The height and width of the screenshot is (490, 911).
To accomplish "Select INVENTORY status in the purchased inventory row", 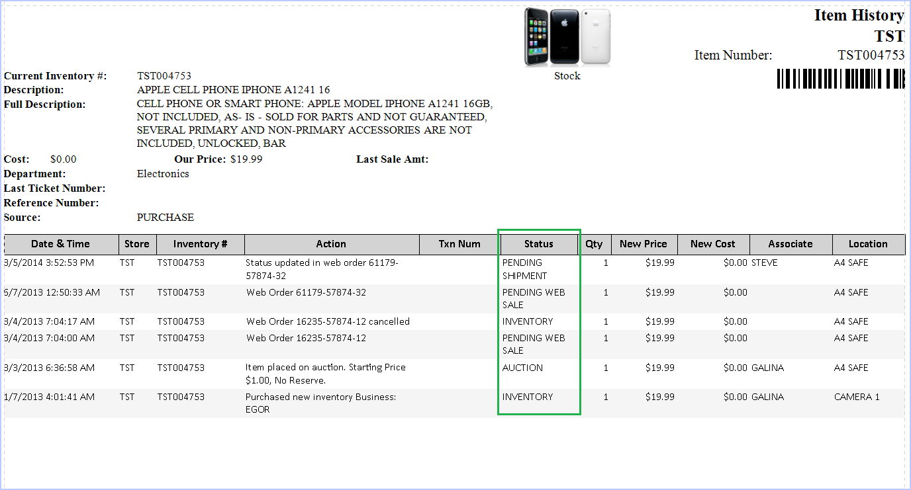I will coord(528,397).
